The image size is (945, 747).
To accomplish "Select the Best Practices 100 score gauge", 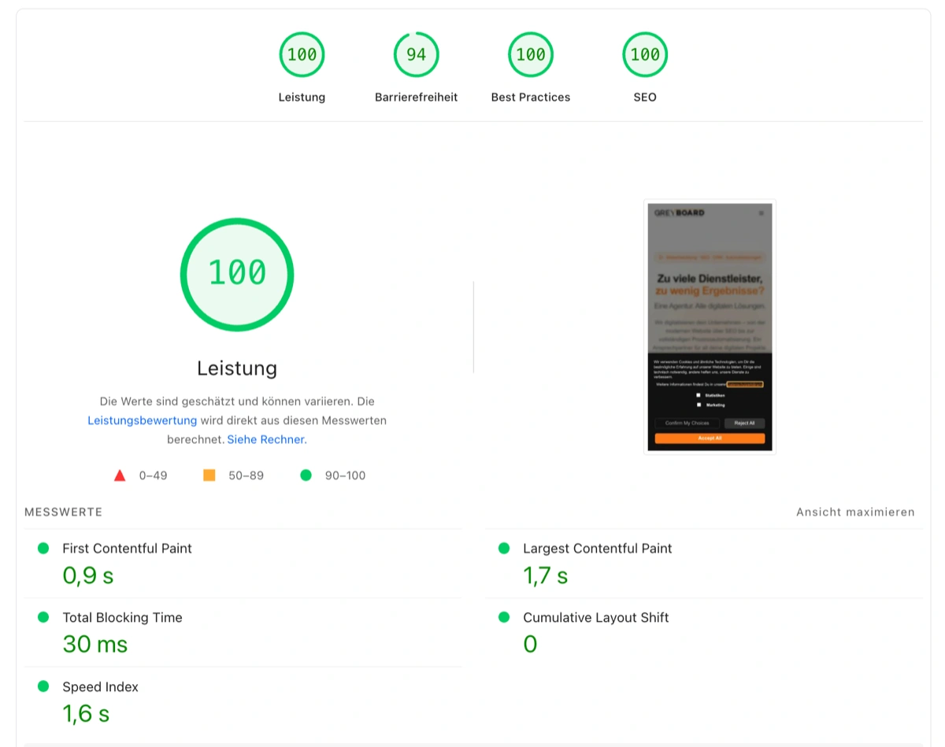I will tap(531, 54).
